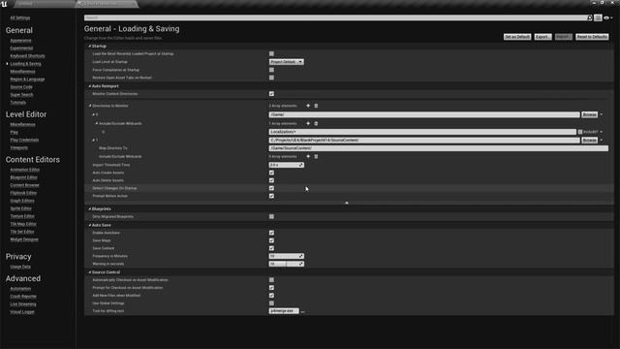Toggle Force Compilation at Startup checkbox
Screen dimensions: 620x349
(x=271, y=70)
